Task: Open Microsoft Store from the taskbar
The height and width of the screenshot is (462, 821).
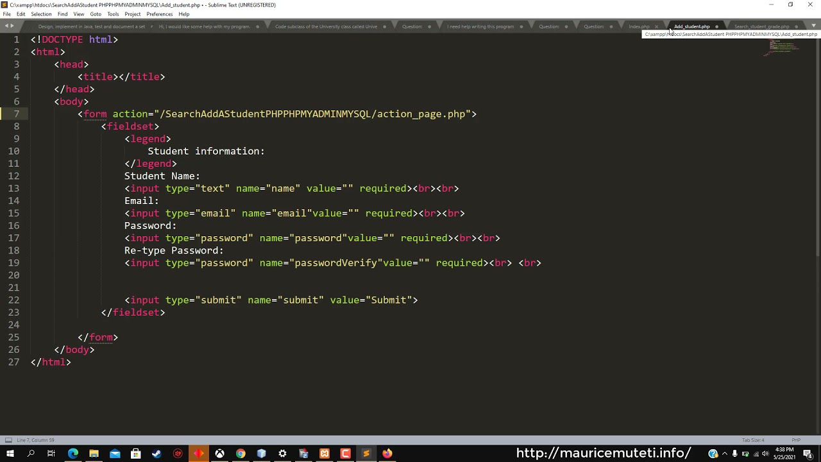Action: point(135,454)
